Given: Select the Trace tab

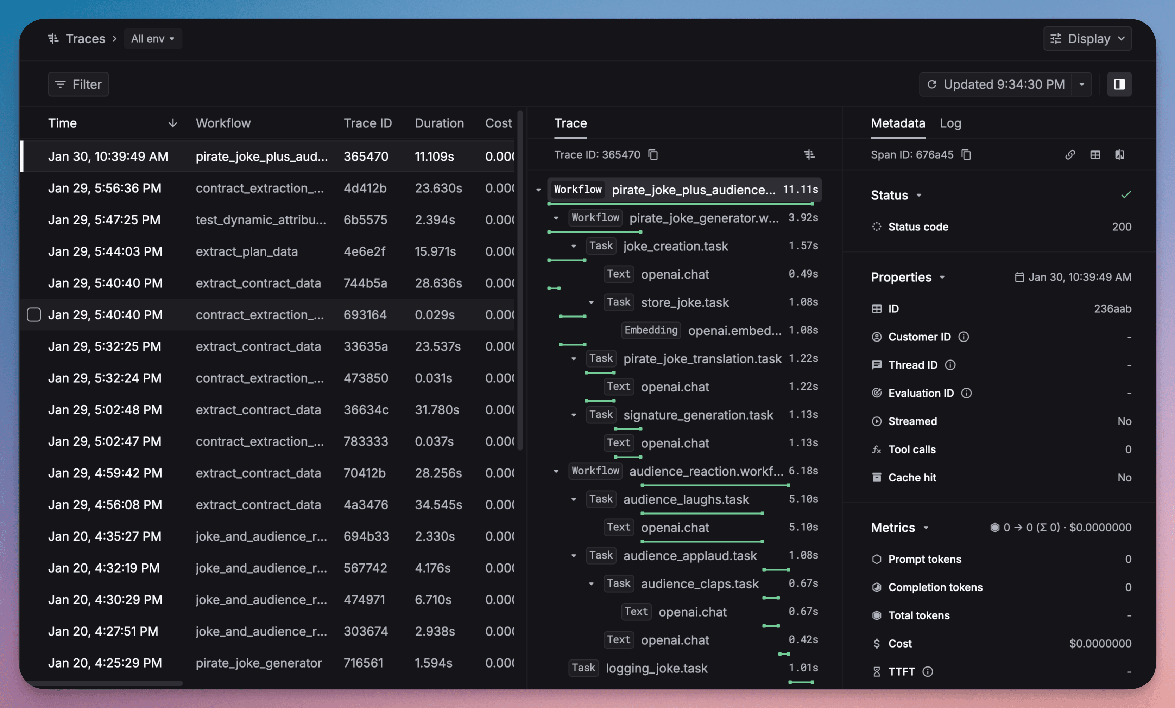Looking at the screenshot, I should 570,123.
